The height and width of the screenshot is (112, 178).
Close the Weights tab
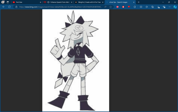pyautogui.click(x=103, y=2)
